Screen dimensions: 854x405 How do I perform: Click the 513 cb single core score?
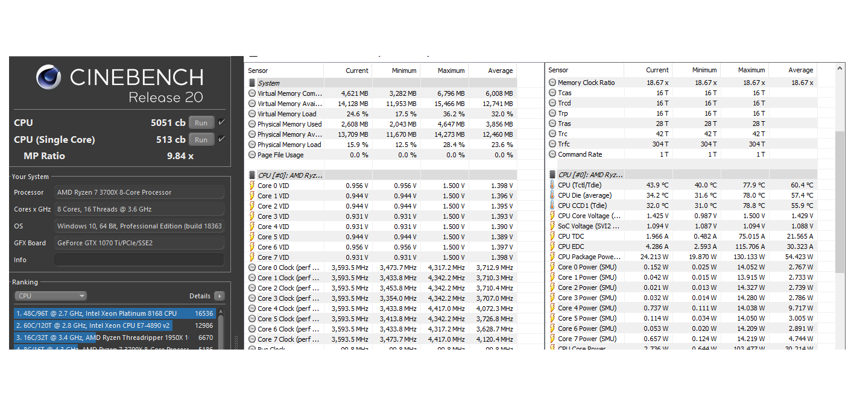tap(171, 139)
